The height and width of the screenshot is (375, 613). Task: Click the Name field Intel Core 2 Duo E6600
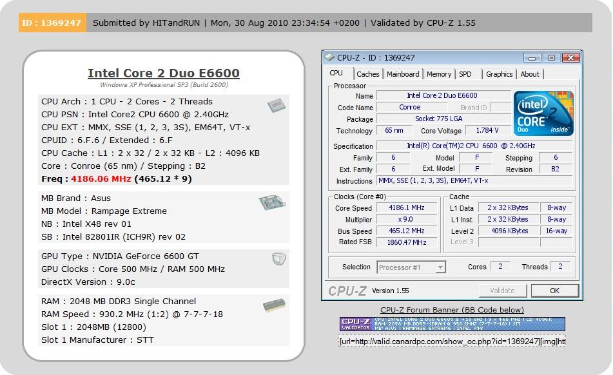point(443,96)
